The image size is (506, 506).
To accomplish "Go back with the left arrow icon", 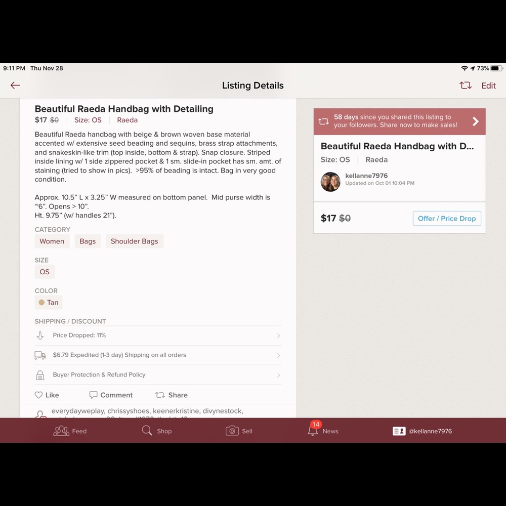I will (x=15, y=85).
